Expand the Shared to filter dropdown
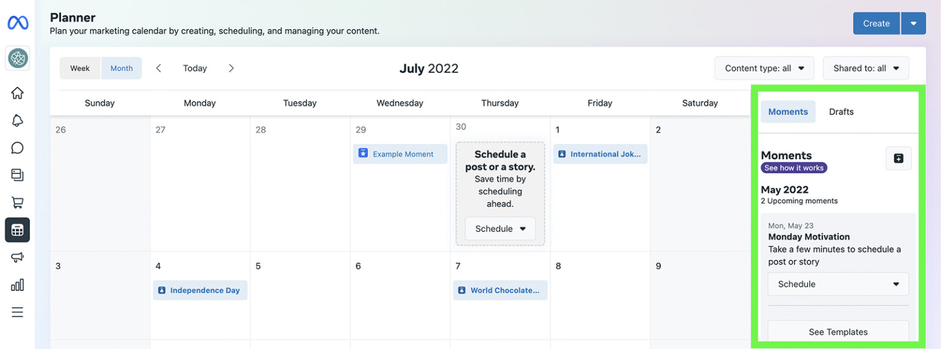Viewport: 941px width, 349px height. (866, 68)
